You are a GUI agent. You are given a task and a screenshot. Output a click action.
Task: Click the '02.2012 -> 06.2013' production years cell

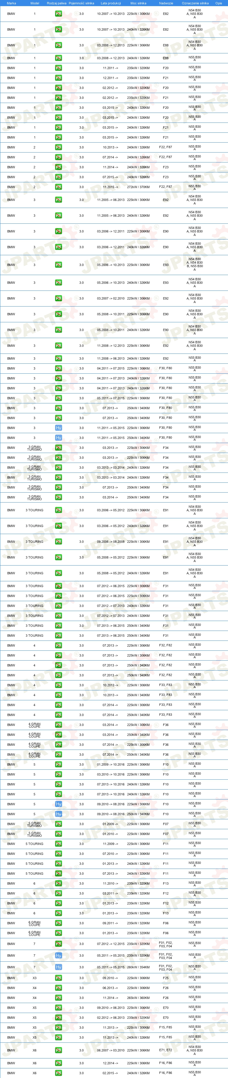111,1018
